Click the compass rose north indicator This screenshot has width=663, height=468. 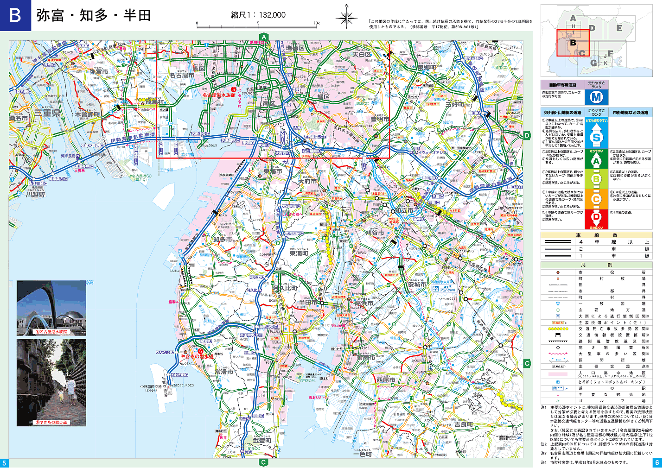click(346, 18)
